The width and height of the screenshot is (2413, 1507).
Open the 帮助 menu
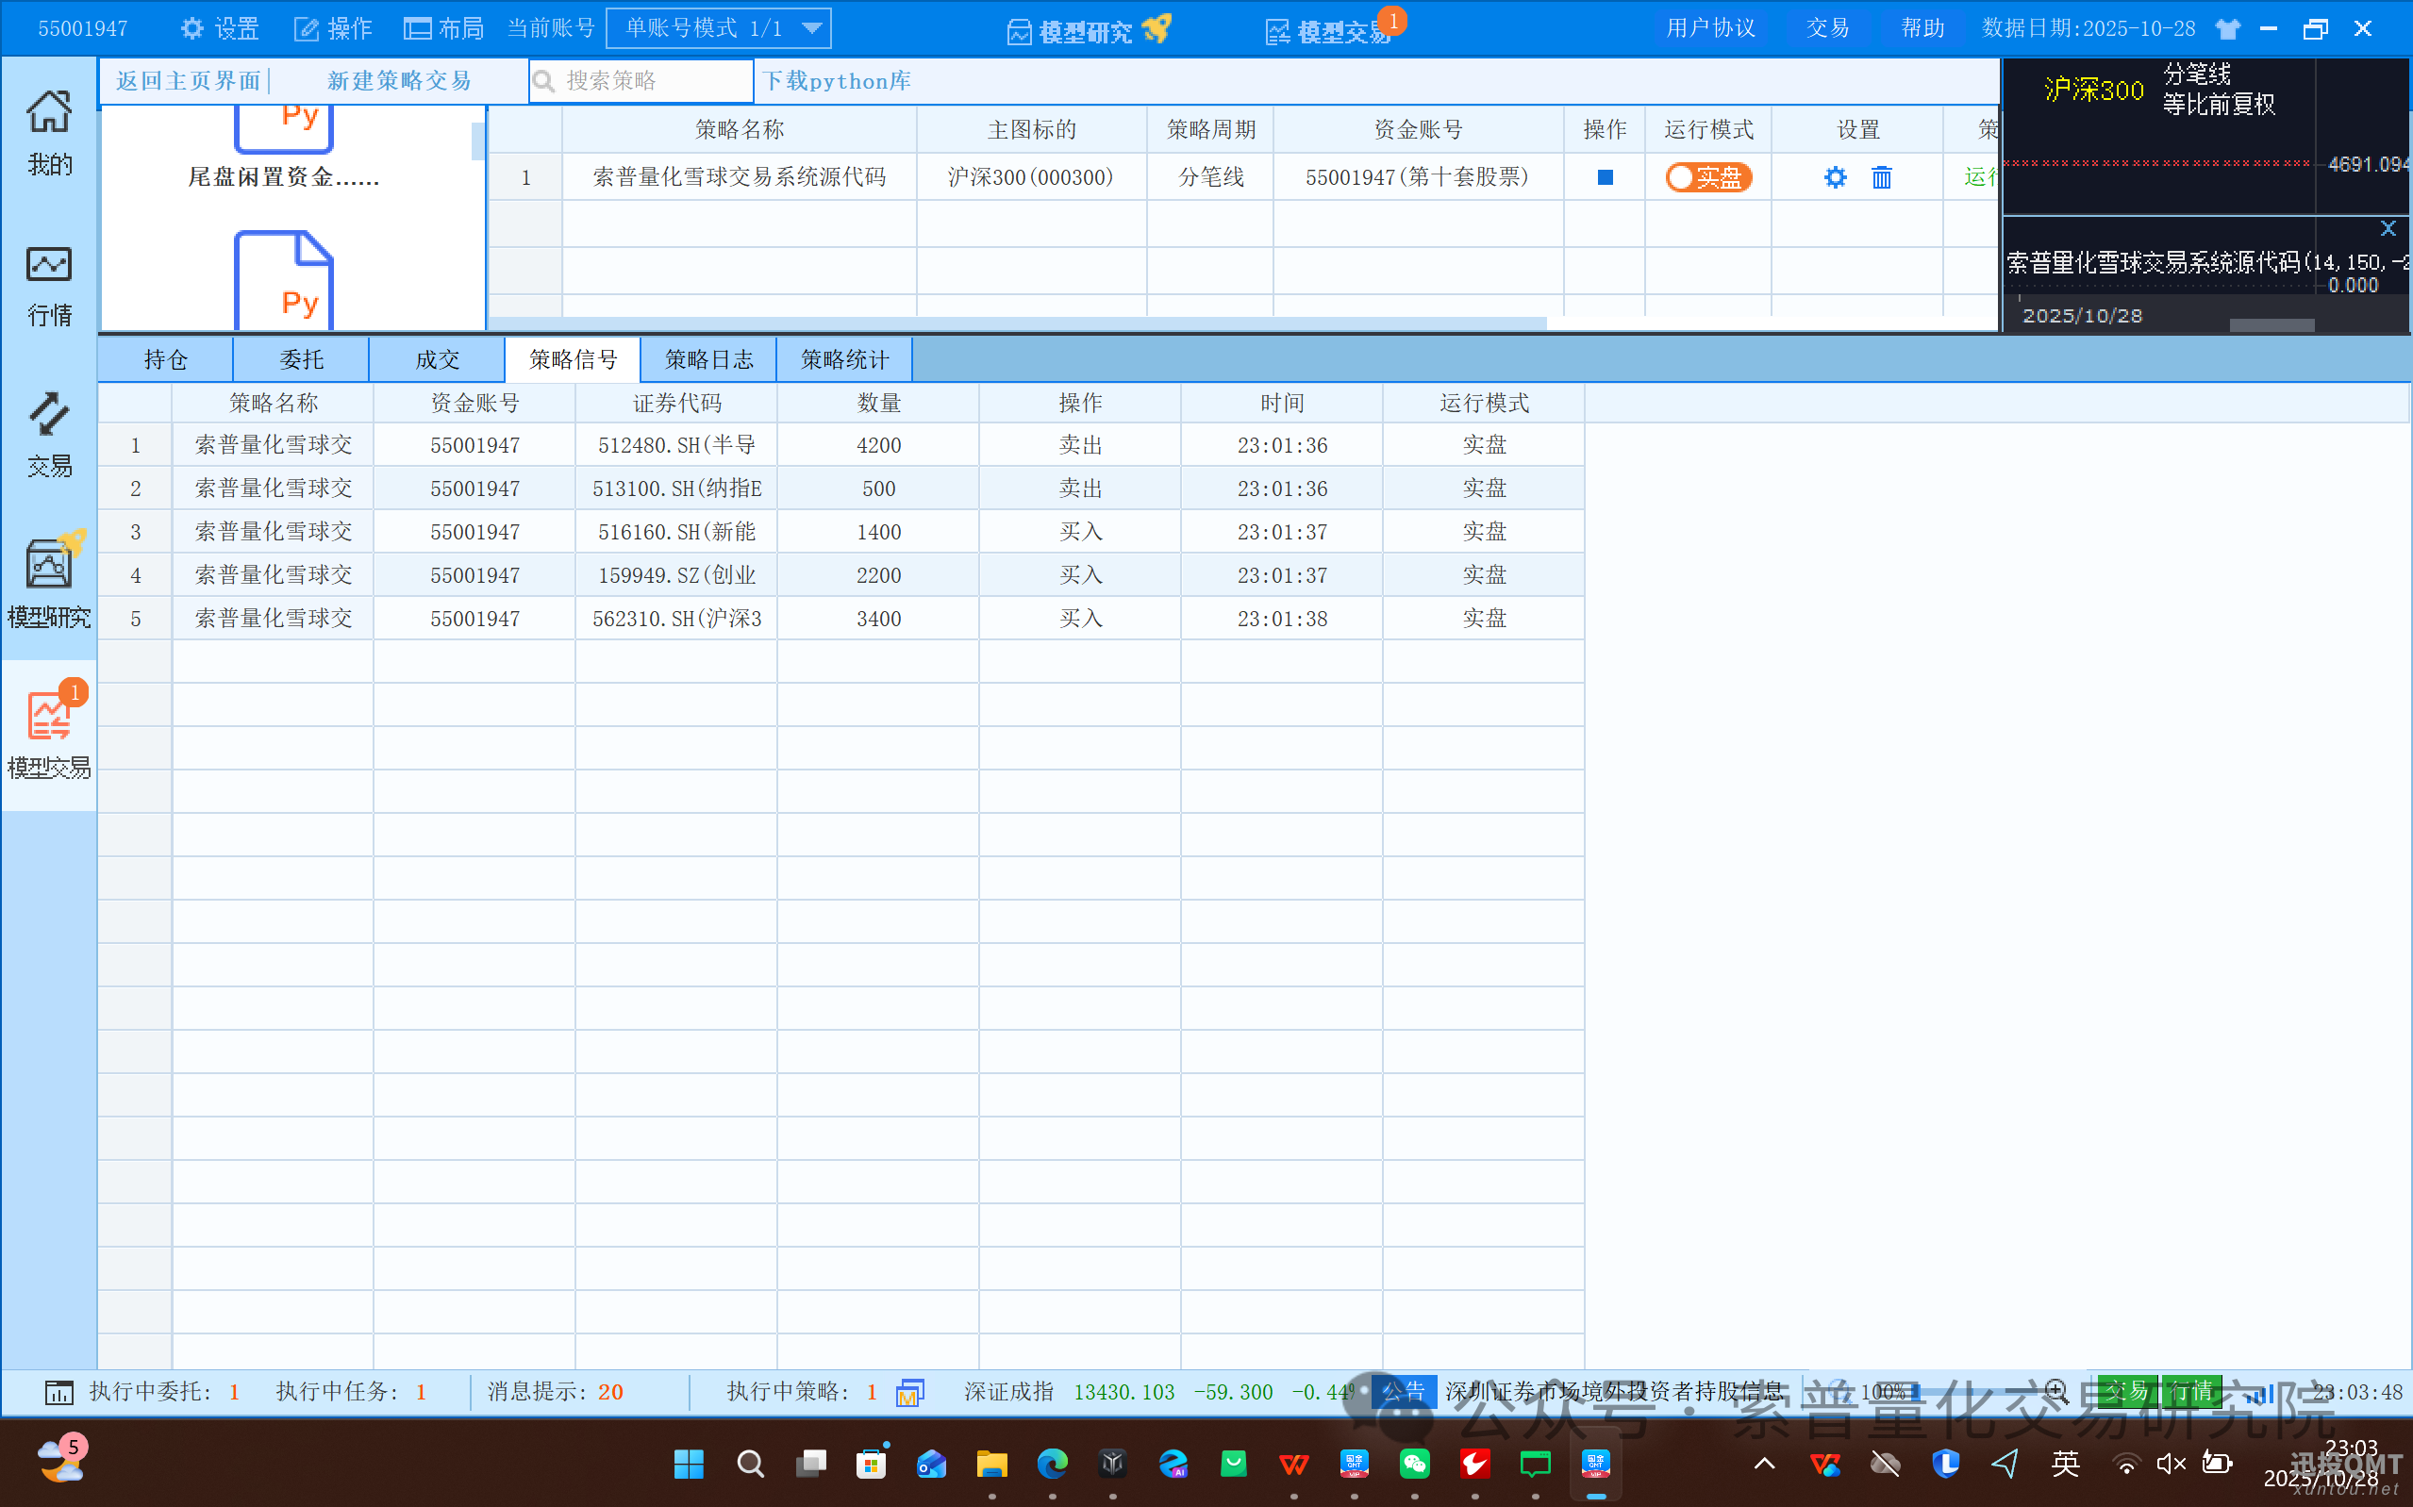(x=1922, y=27)
